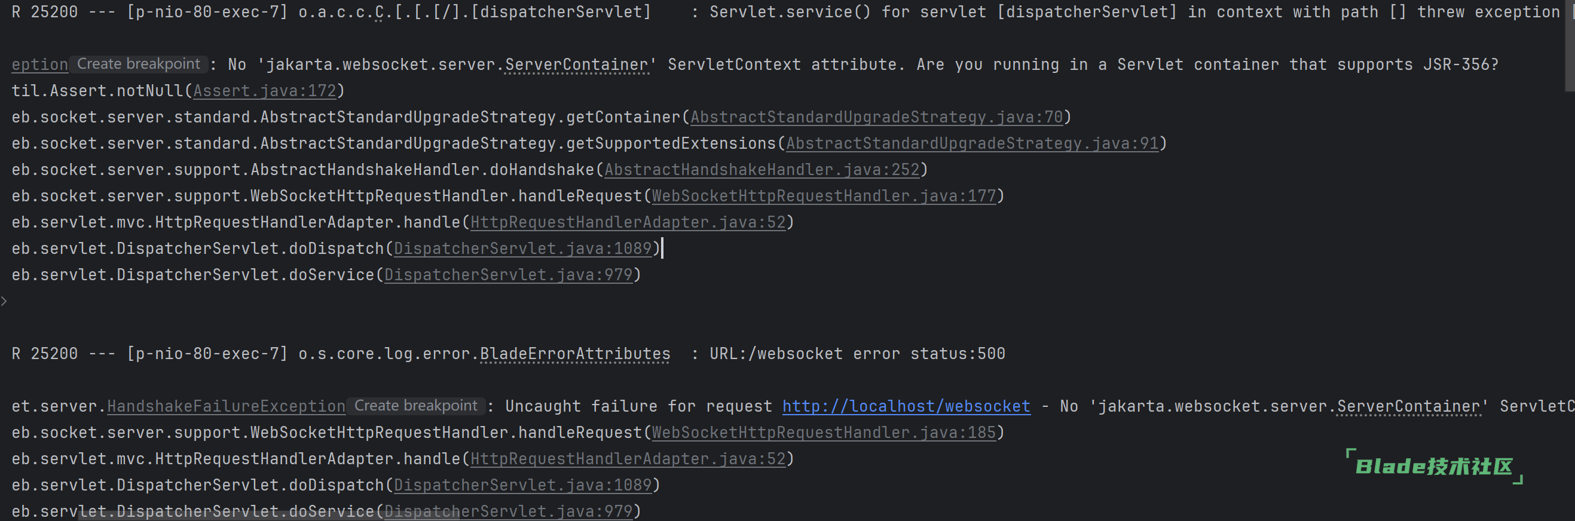Screen dimensions: 1575x521
Task: Open WebSocketHttpRequestHandler.java:177 link
Action: tap(824, 197)
